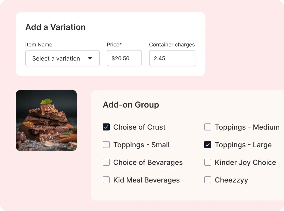Click the Price input showing $20.50

point(124,58)
